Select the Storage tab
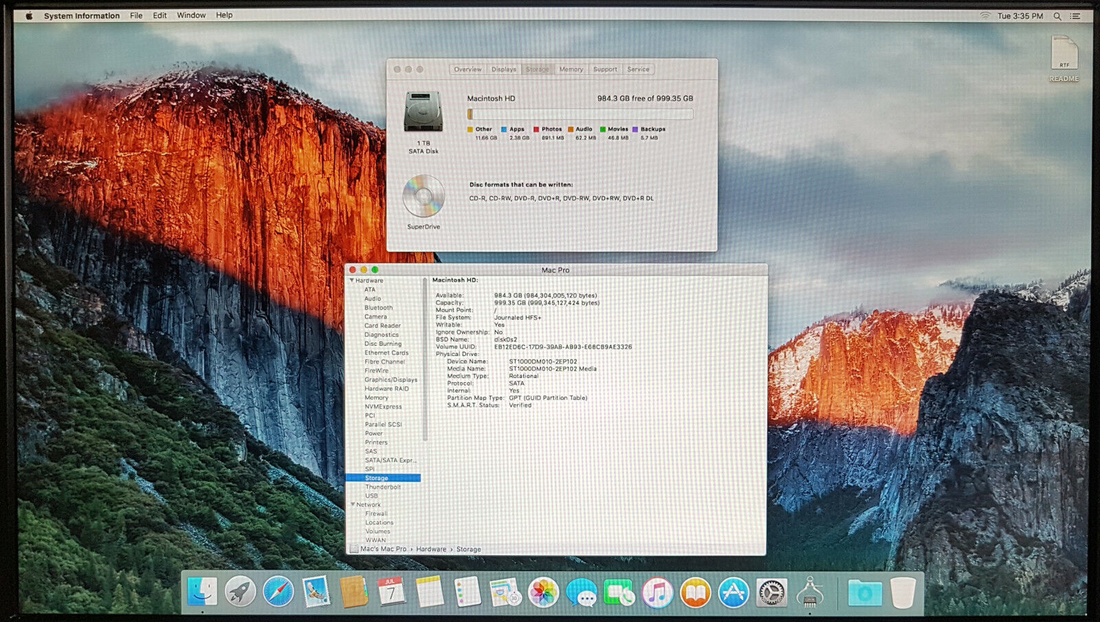 pyautogui.click(x=538, y=69)
